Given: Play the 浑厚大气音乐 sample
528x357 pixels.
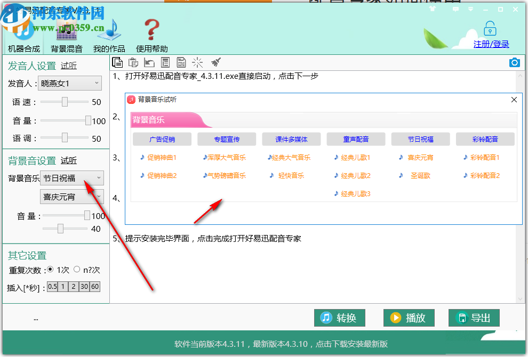Looking at the screenshot, I should coord(224,158).
